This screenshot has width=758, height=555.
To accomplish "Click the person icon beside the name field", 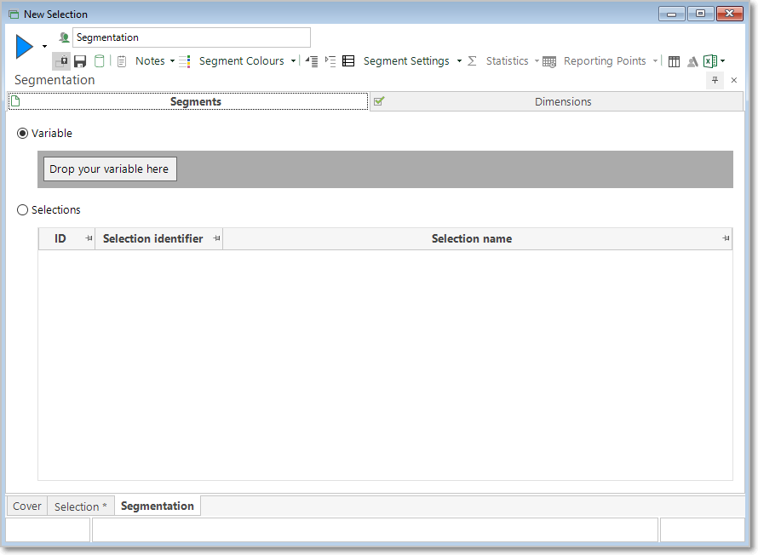I will coord(64,37).
